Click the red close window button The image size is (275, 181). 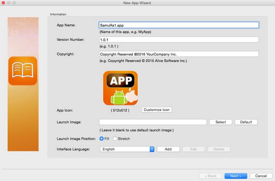point(3,3)
